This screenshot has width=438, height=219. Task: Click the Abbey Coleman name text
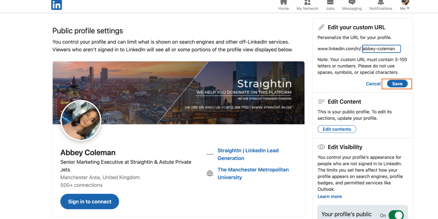click(x=88, y=153)
